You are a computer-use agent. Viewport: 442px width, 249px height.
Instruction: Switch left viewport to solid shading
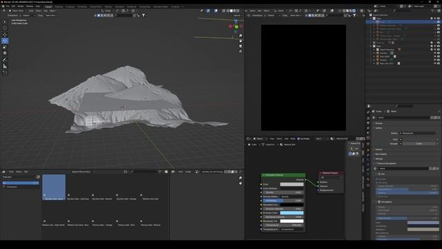[x=231, y=11]
